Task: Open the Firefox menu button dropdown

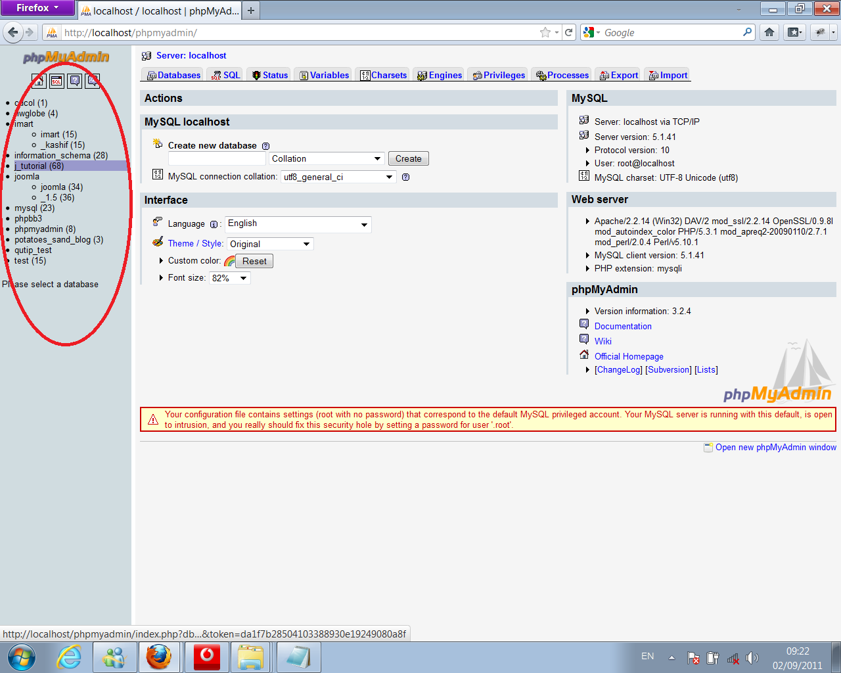Action: coord(37,8)
